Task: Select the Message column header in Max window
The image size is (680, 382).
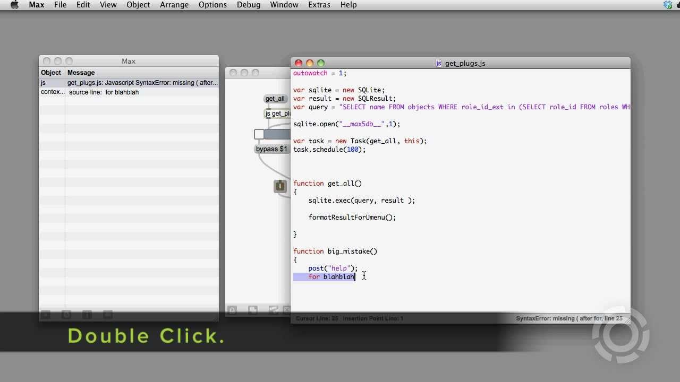Action: [141, 73]
